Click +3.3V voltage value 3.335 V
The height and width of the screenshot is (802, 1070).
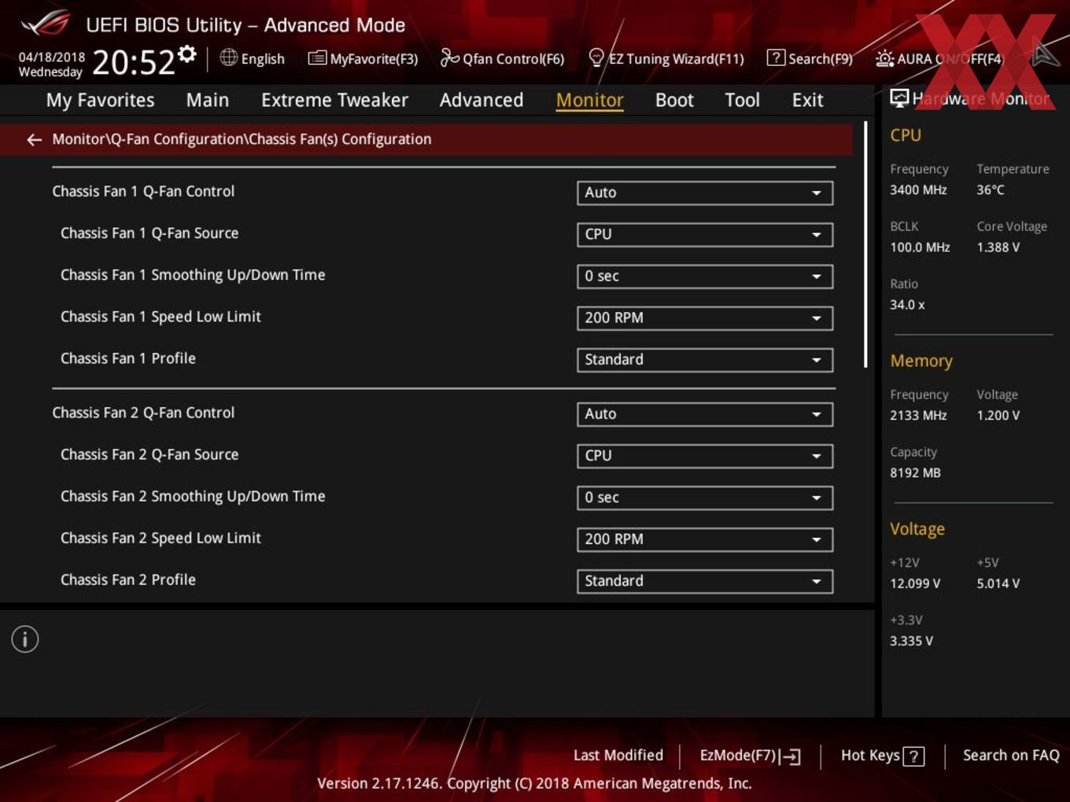pos(911,641)
